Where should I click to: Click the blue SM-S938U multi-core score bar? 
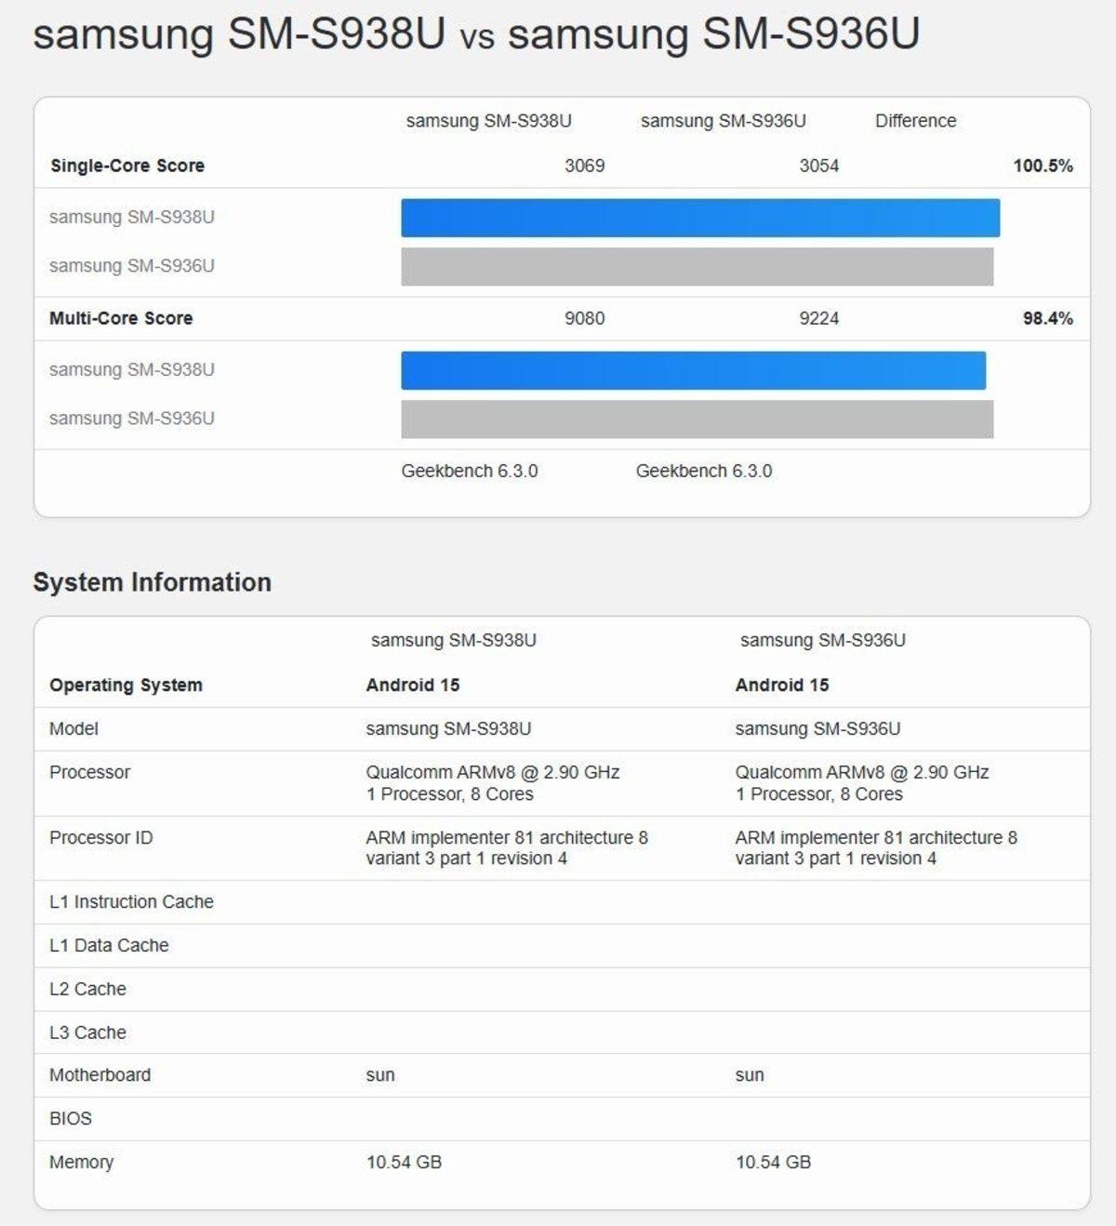[x=693, y=370]
